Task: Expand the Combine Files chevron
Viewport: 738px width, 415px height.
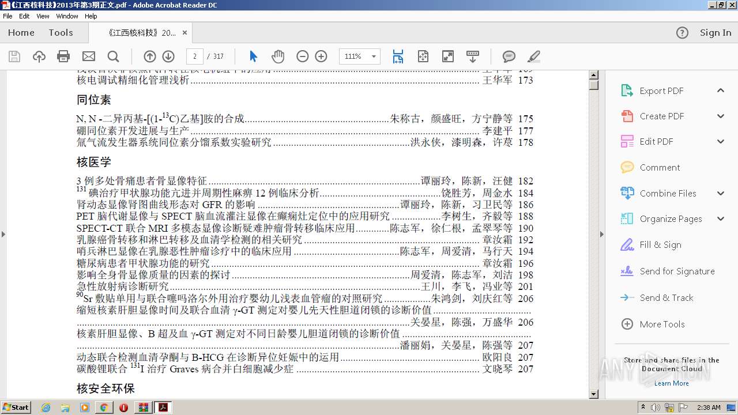Action: click(x=721, y=193)
